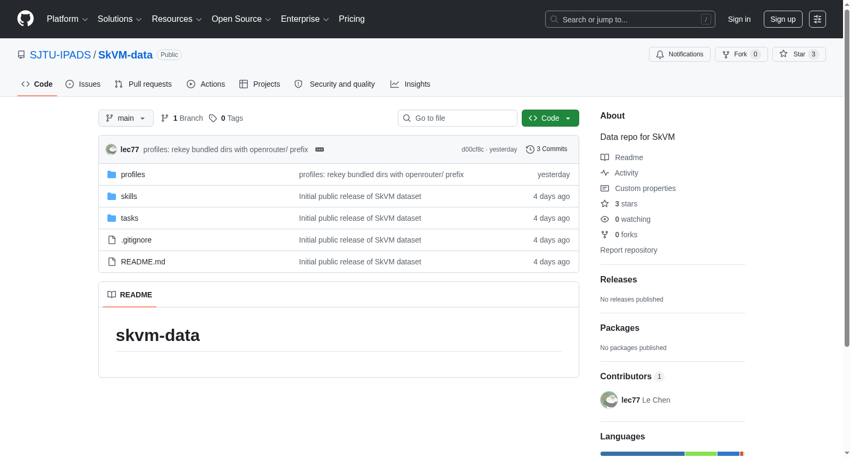Open commit d00cf8c
Image resolution: width=851 pixels, height=458 pixels.
473,149
